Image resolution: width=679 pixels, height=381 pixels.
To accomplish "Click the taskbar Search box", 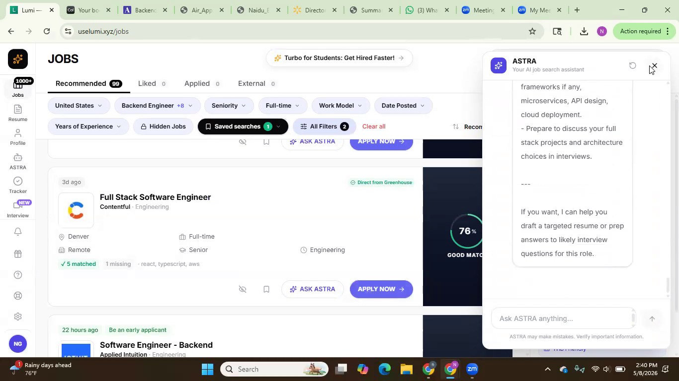I will tap(274, 369).
